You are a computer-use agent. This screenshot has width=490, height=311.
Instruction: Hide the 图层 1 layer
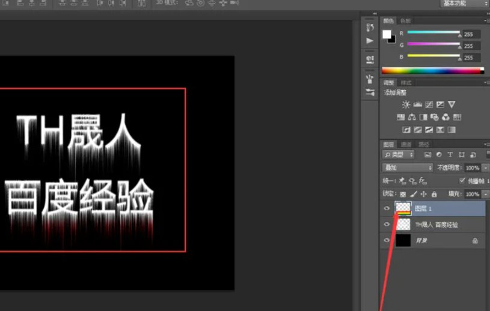point(387,208)
